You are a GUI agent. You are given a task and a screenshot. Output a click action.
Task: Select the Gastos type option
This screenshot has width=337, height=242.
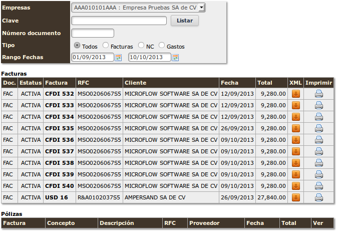point(162,46)
